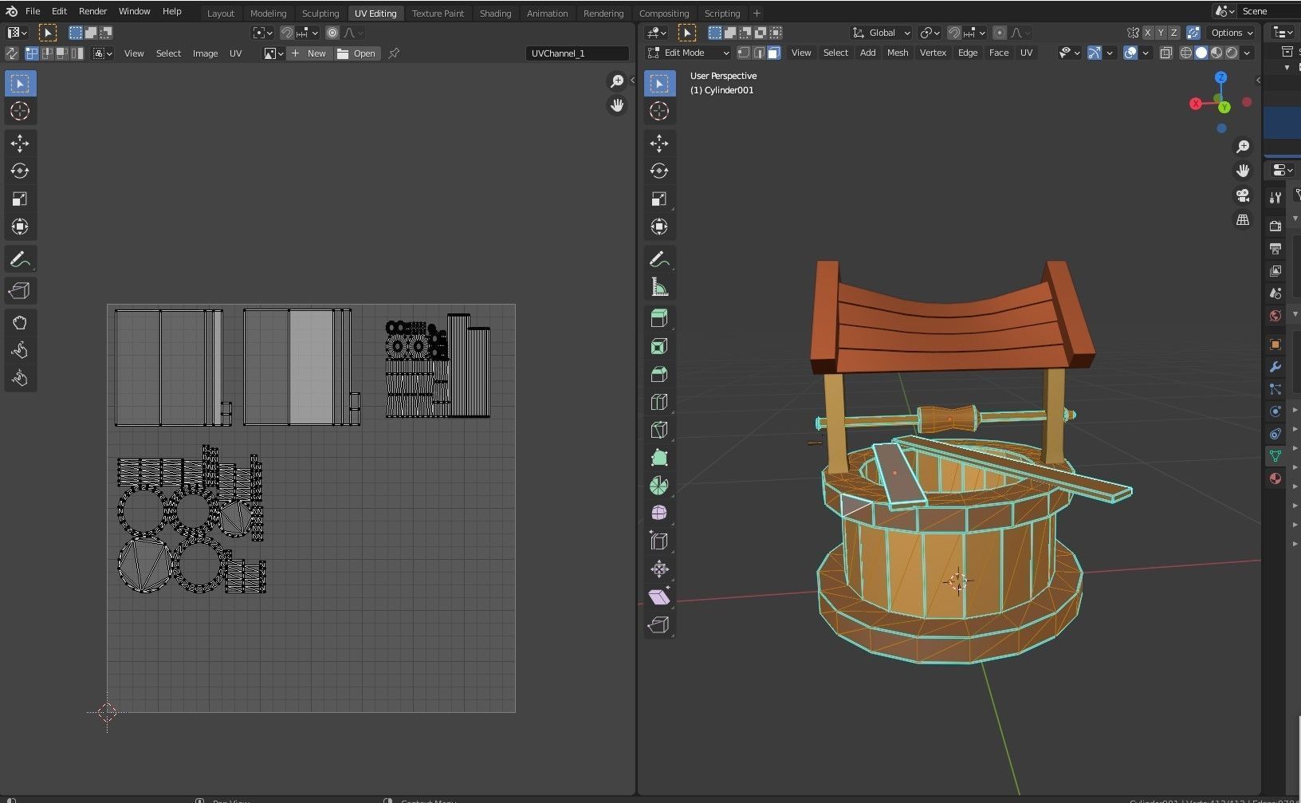Screen dimensions: 1301x803
Task: Open Modifier properties wrench tab
Action: (1275, 367)
